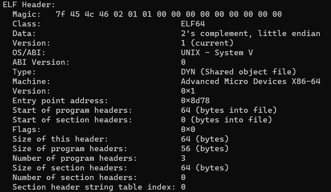Image resolution: width=331 pixels, height=192 pixels.
Task: Click the "Start of program headers:" label
Action: [72, 110]
